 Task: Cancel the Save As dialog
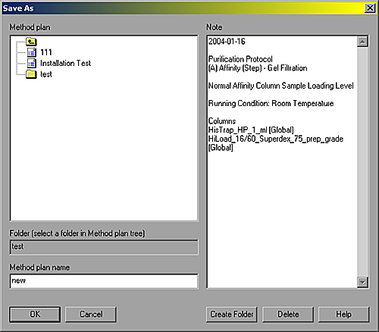[91, 315]
